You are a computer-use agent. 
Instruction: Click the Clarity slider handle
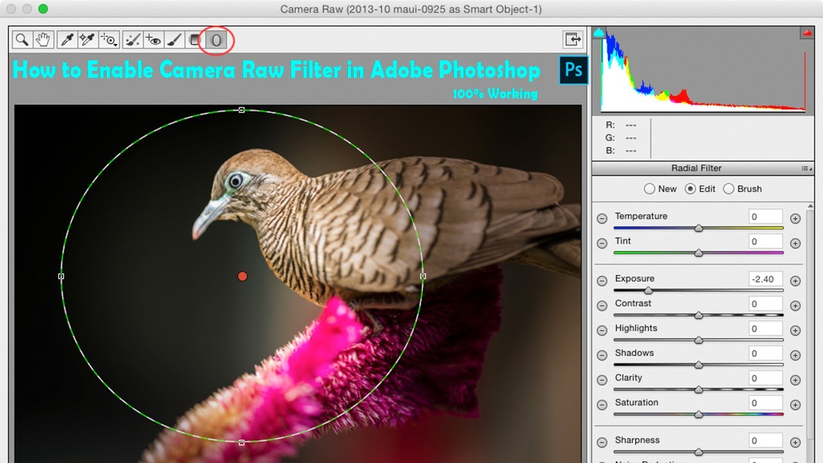tap(699, 390)
